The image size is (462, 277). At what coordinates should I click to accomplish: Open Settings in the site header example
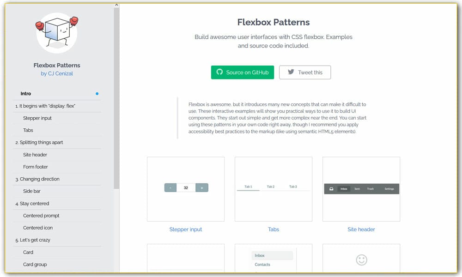point(389,189)
